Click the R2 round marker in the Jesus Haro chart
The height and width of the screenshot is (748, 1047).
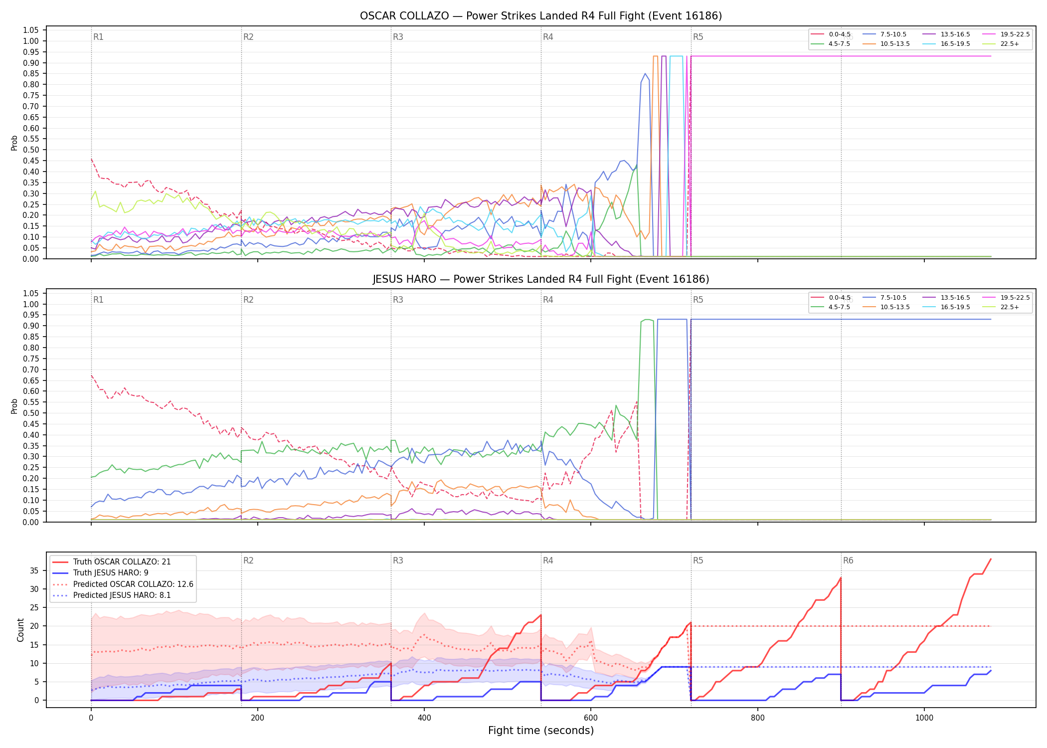pos(248,300)
